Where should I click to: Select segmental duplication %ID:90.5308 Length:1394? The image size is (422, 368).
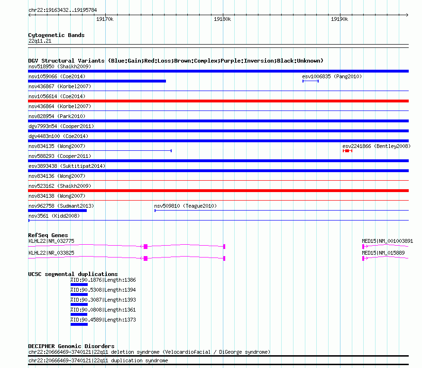click(x=103, y=290)
